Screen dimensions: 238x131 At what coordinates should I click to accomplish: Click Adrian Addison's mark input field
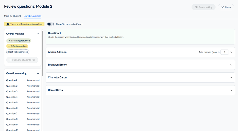[x=225, y=52]
